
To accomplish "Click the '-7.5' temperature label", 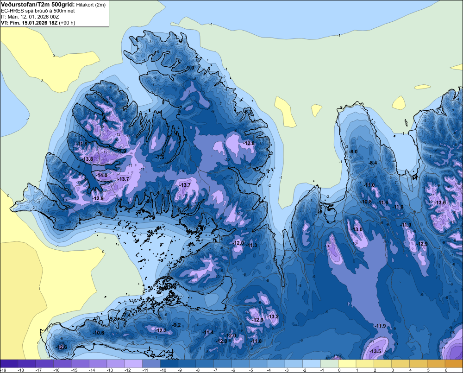I will tap(160, 157).
